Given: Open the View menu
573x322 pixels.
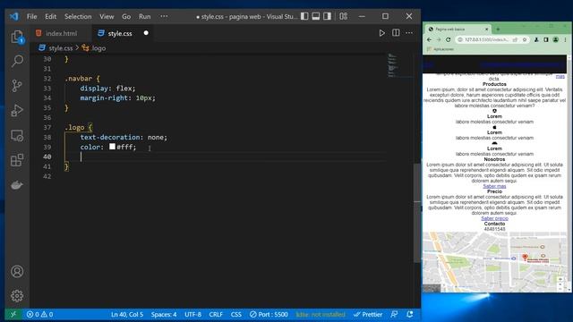Looking at the screenshot, I should (x=107, y=16).
